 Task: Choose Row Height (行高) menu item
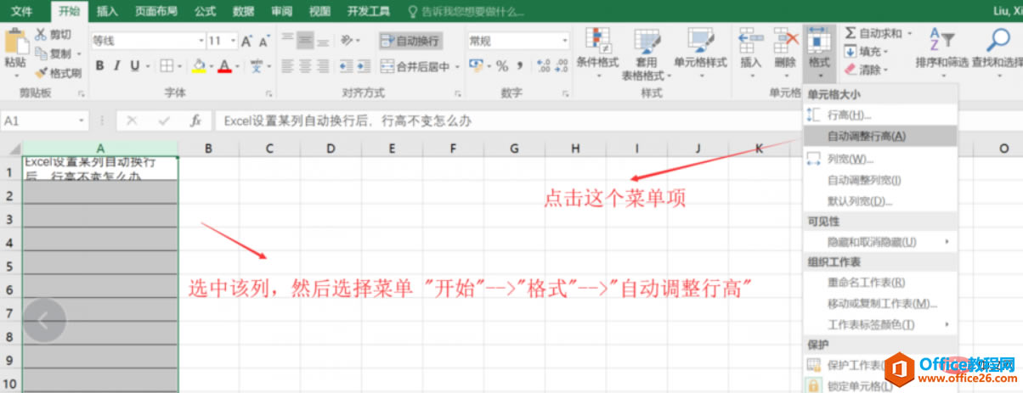point(880,115)
